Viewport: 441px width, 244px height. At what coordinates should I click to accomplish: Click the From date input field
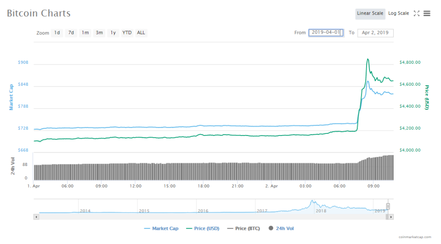tap(326, 33)
